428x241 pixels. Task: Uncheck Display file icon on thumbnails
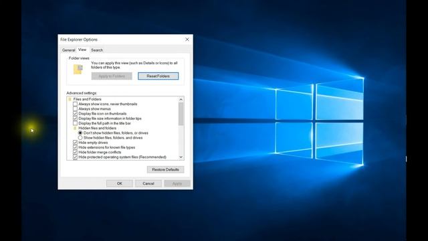pos(75,114)
